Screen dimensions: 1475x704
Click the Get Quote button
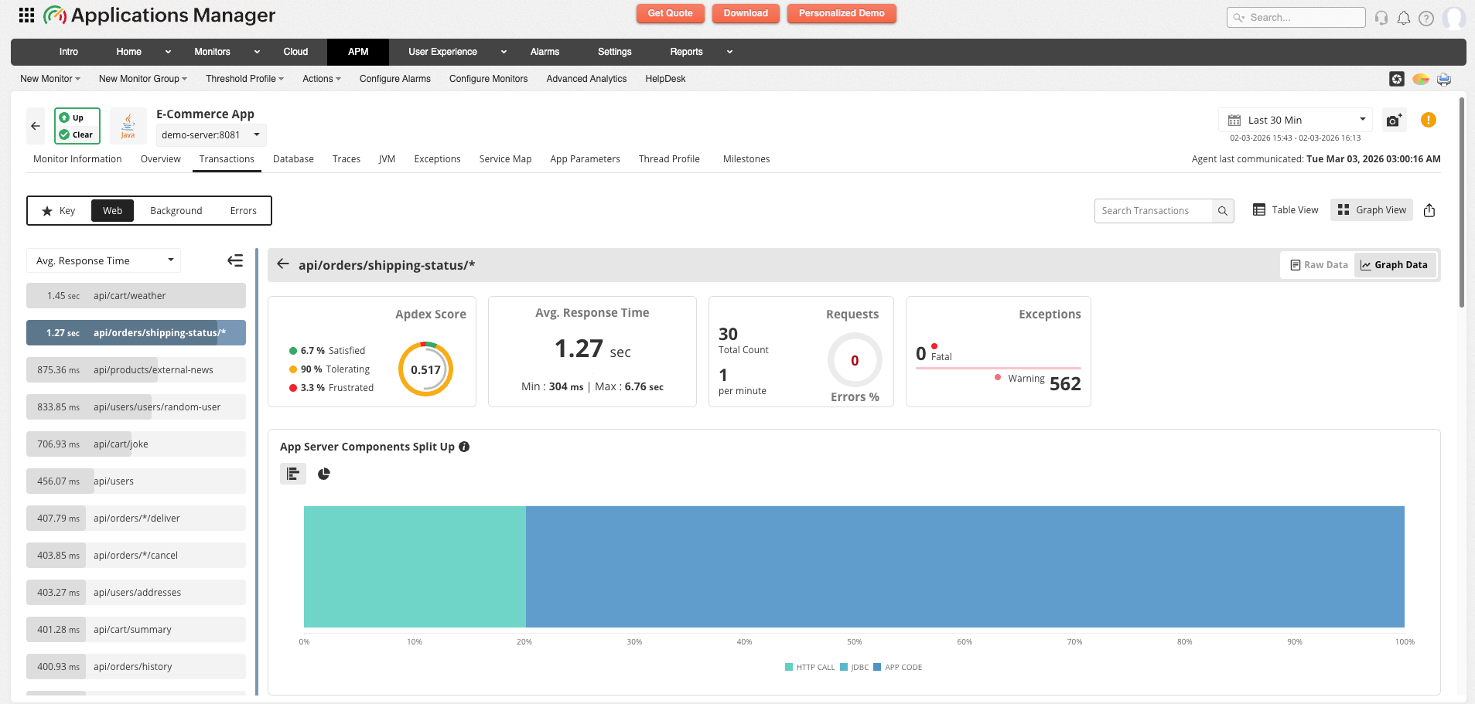(670, 13)
